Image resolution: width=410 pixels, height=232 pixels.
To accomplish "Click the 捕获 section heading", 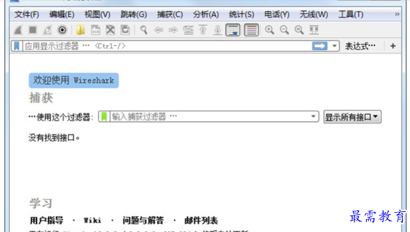I will point(41,98).
